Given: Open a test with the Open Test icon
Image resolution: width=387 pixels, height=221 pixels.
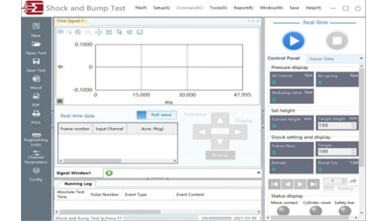Looking at the screenshot, I should 36,44.
